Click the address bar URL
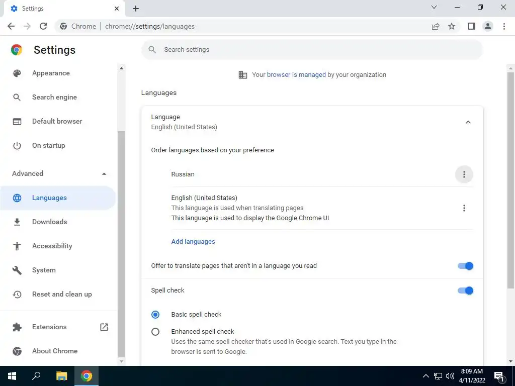This screenshot has width=515, height=386. click(150, 26)
